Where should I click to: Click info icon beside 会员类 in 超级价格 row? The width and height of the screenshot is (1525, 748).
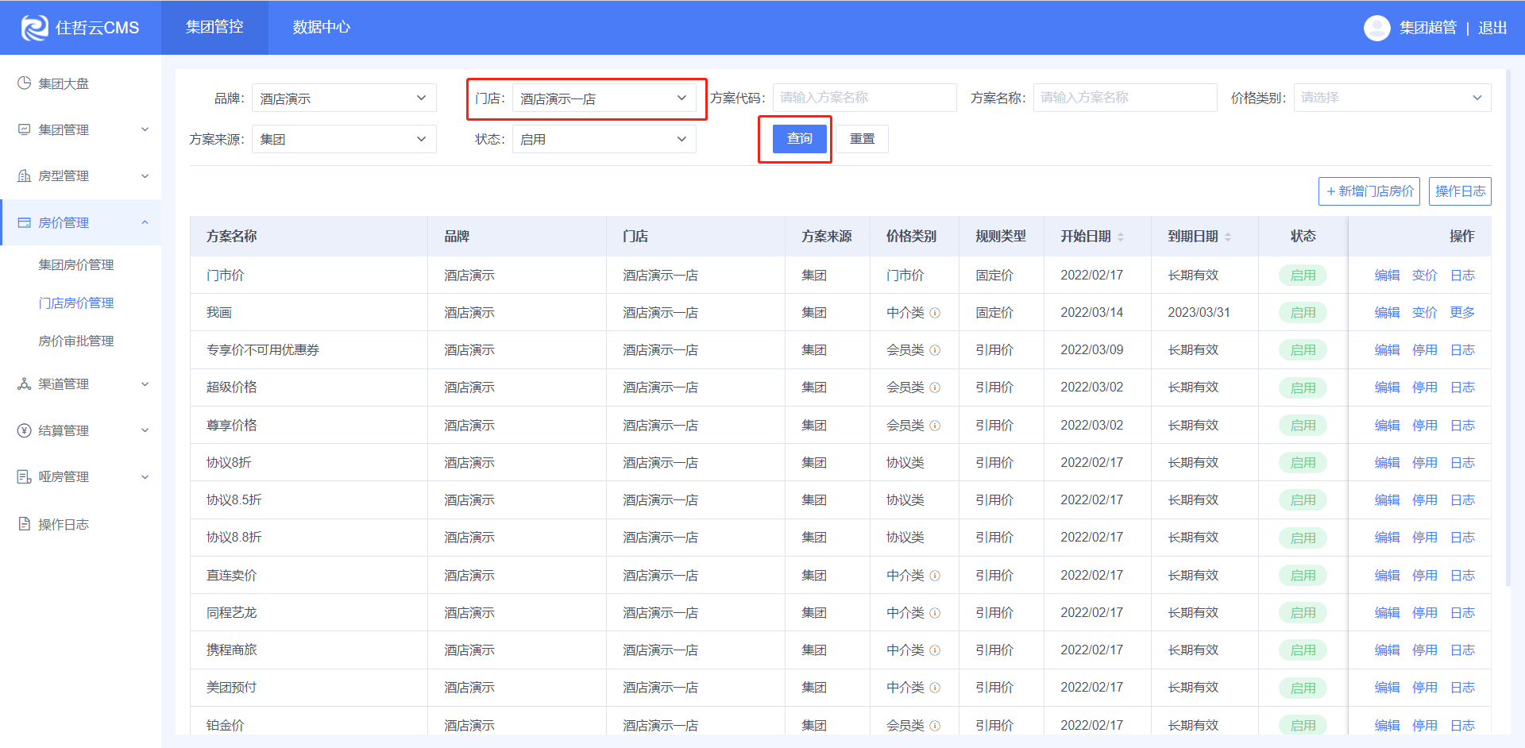pos(935,387)
